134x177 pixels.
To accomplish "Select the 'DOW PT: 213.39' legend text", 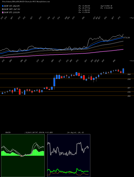I will click(12, 12).
